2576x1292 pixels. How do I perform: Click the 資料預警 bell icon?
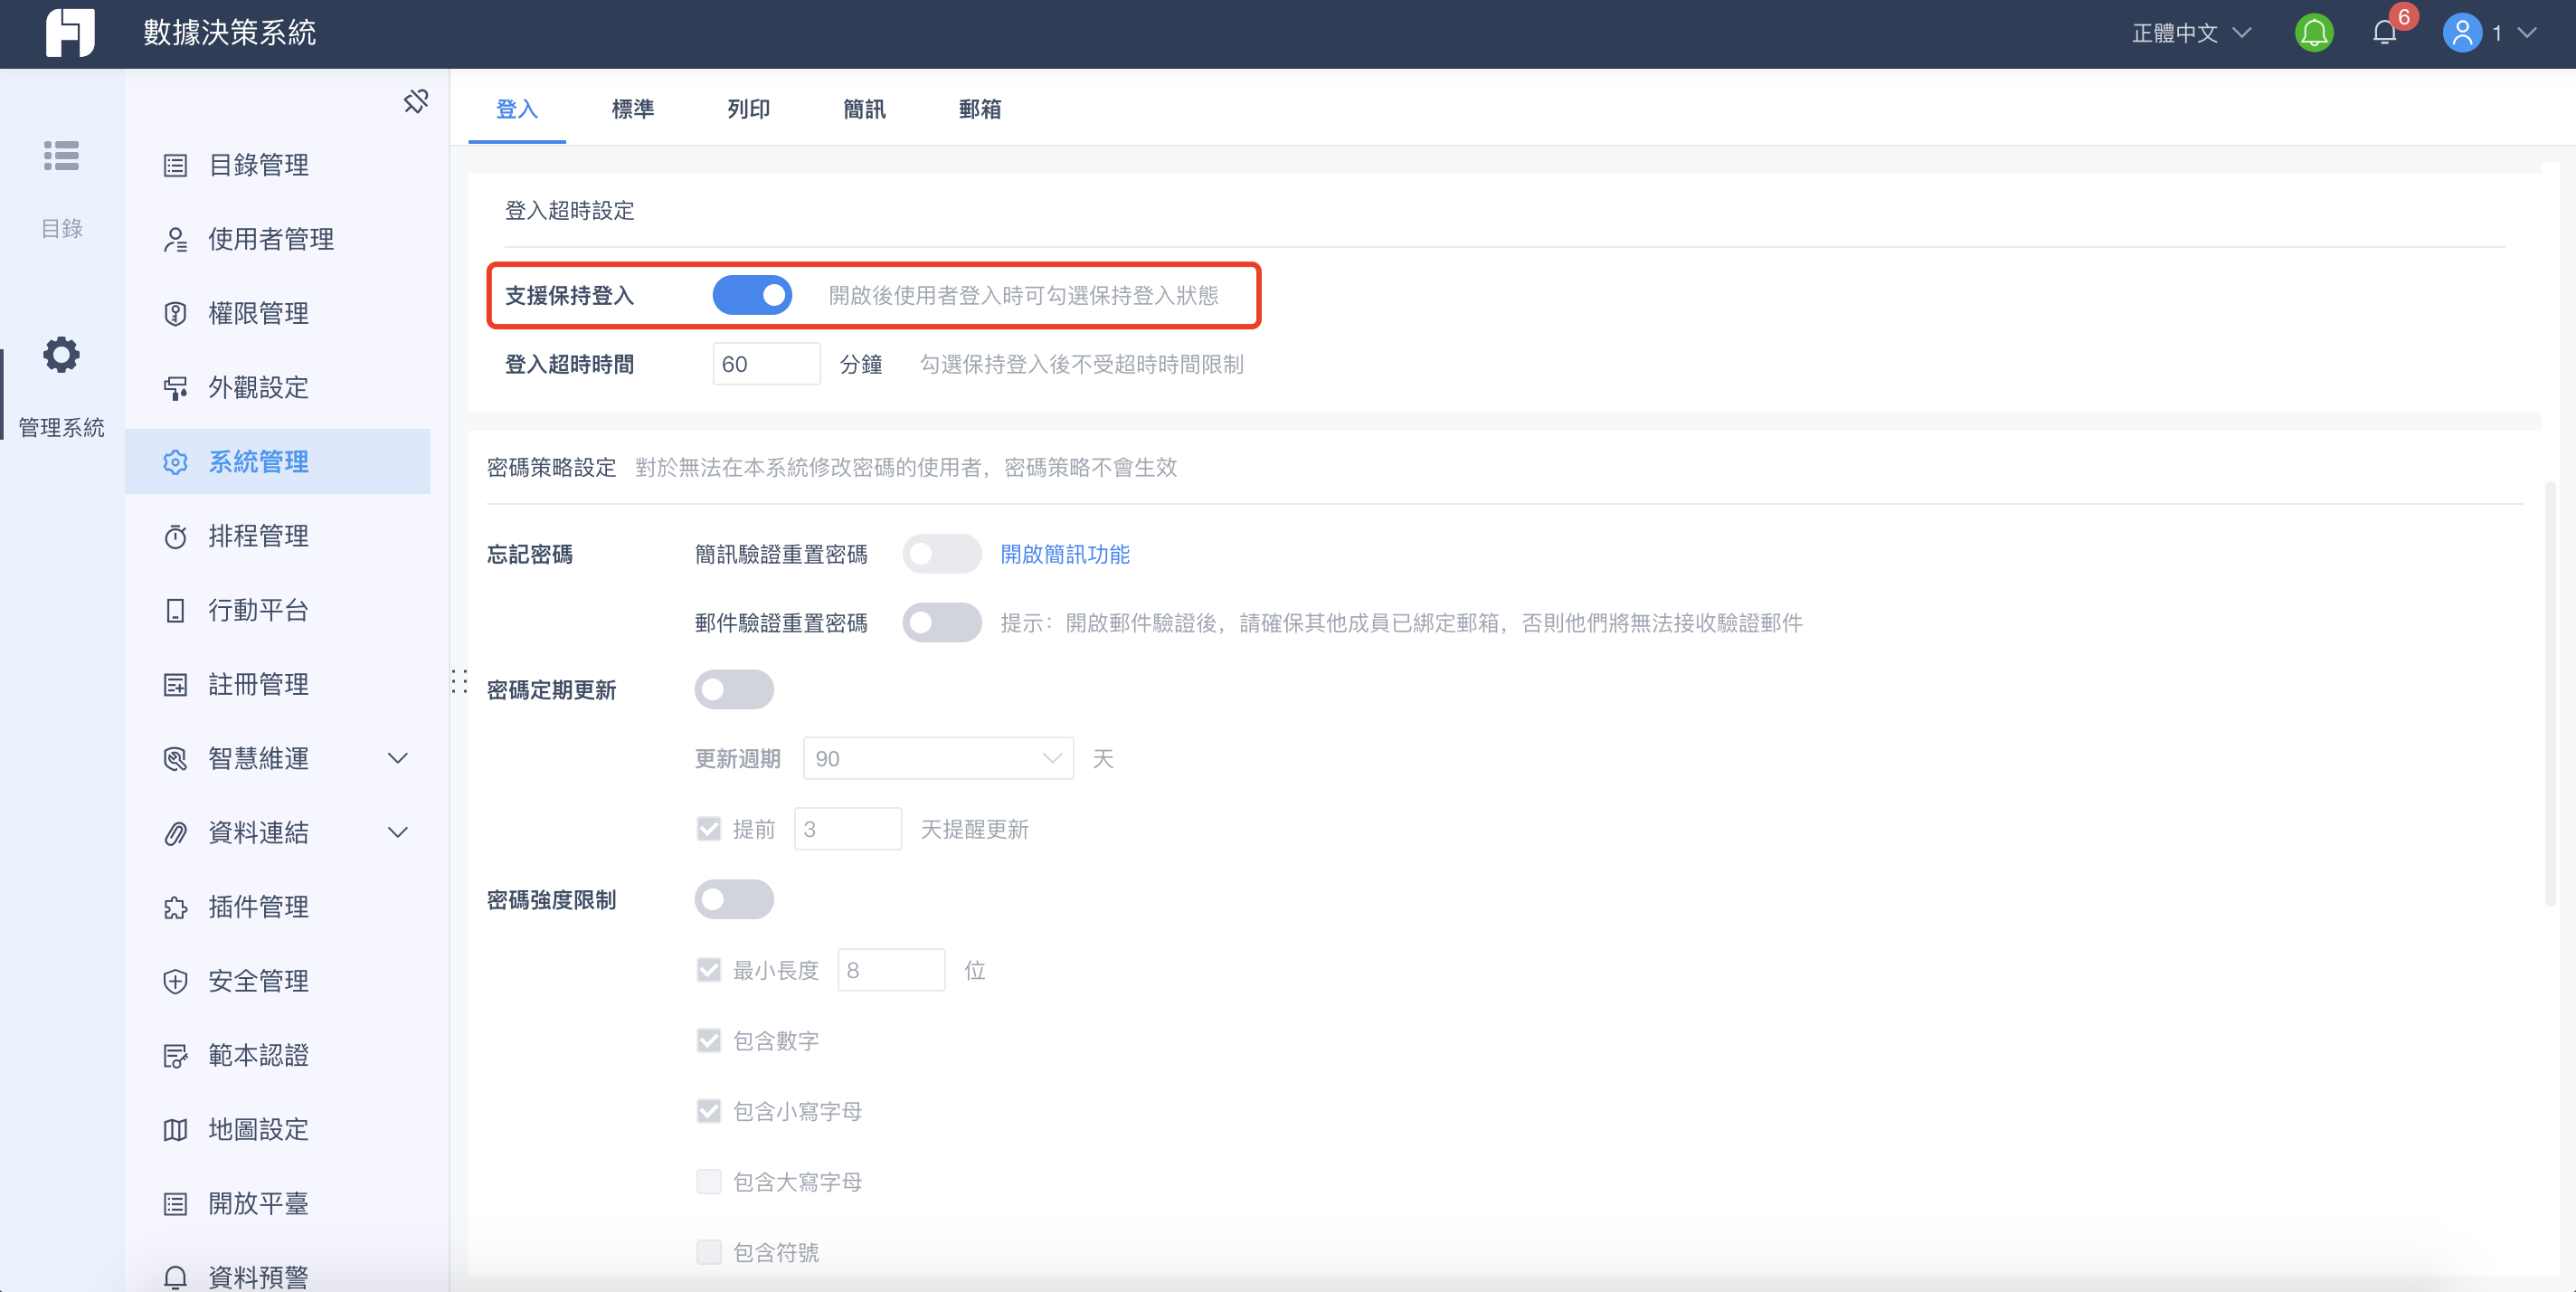coord(175,1277)
